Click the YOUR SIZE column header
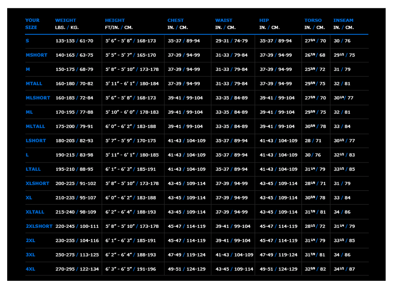Screen dimensions: 396x288 pos(32,23)
